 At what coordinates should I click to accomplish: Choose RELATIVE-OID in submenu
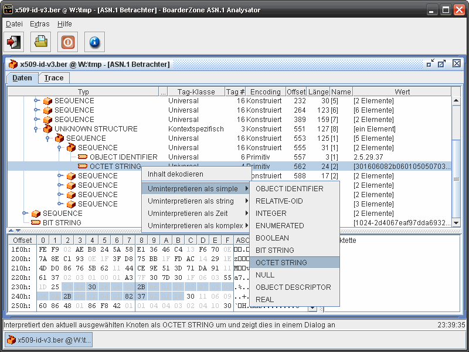click(x=294, y=201)
